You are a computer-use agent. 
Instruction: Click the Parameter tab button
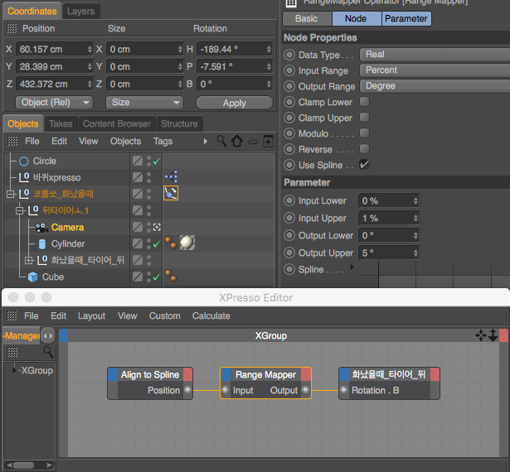tap(406, 18)
